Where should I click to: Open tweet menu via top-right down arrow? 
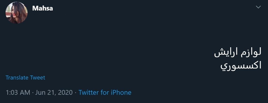[258, 7]
